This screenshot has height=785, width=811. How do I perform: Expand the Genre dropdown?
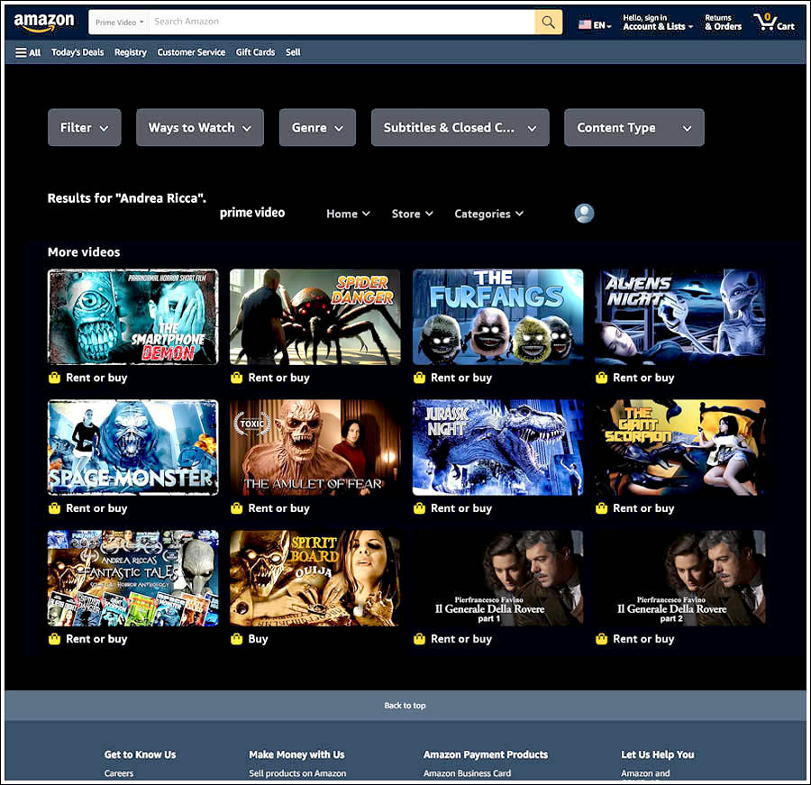coord(317,127)
